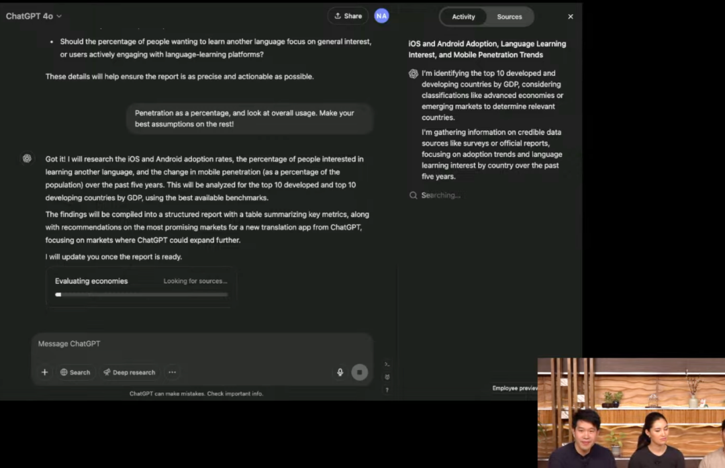
Task: Click the ChatGPT logo beside the response
Action: pos(27,158)
